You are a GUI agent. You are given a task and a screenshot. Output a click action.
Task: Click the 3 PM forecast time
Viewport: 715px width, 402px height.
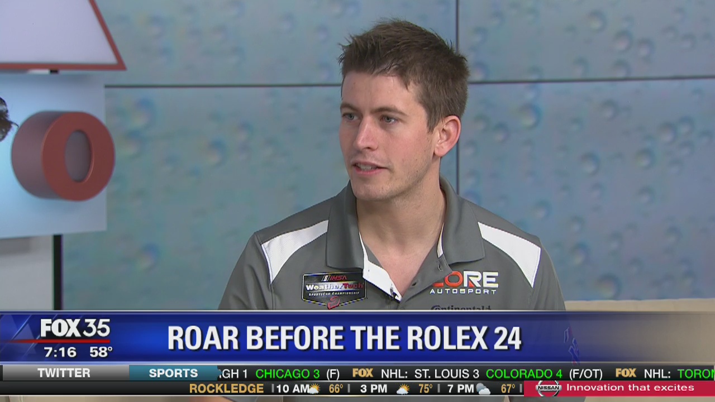(374, 389)
